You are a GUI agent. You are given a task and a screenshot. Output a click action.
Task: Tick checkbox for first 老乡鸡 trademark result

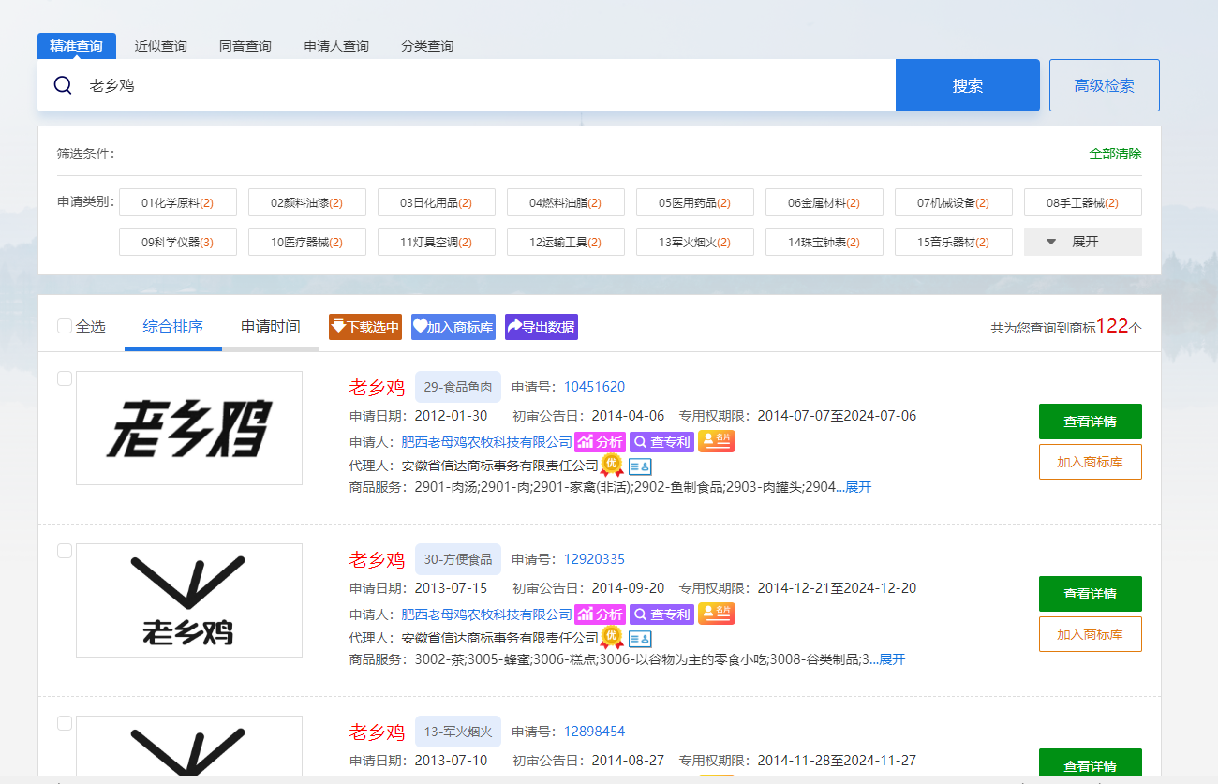65,378
